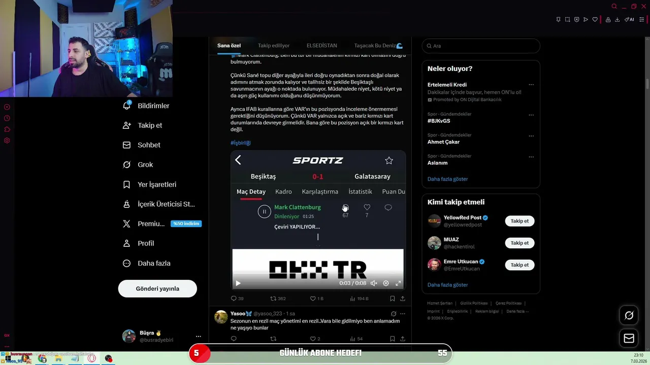
Task: Follow Emre Utkucan with Takip et
Action: pos(519,265)
